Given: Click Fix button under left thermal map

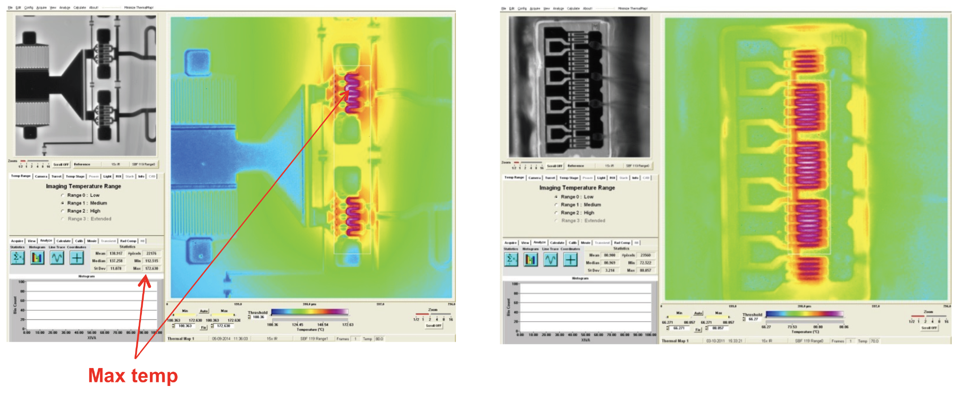Looking at the screenshot, I should (x=204, y=327).
